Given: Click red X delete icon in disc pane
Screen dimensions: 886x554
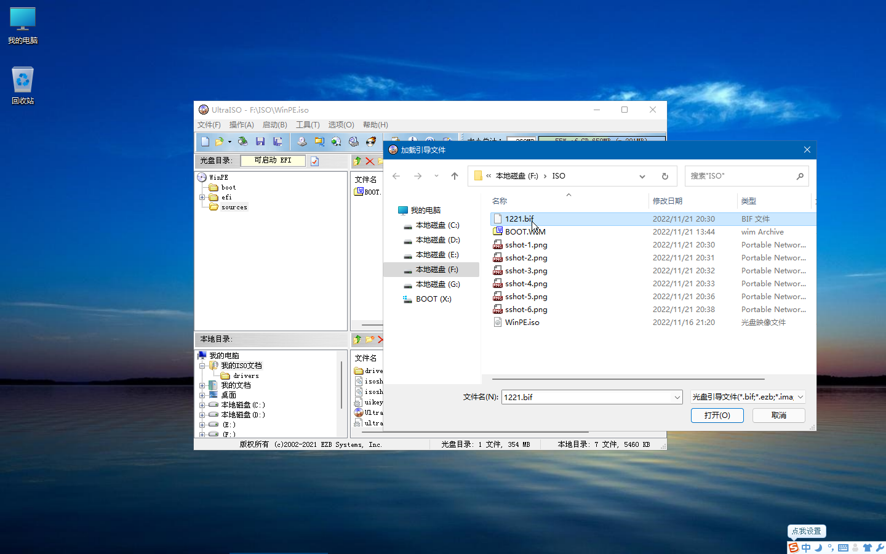Looking at the screenshot, I should pyautogui.click(x=369, y=161).
